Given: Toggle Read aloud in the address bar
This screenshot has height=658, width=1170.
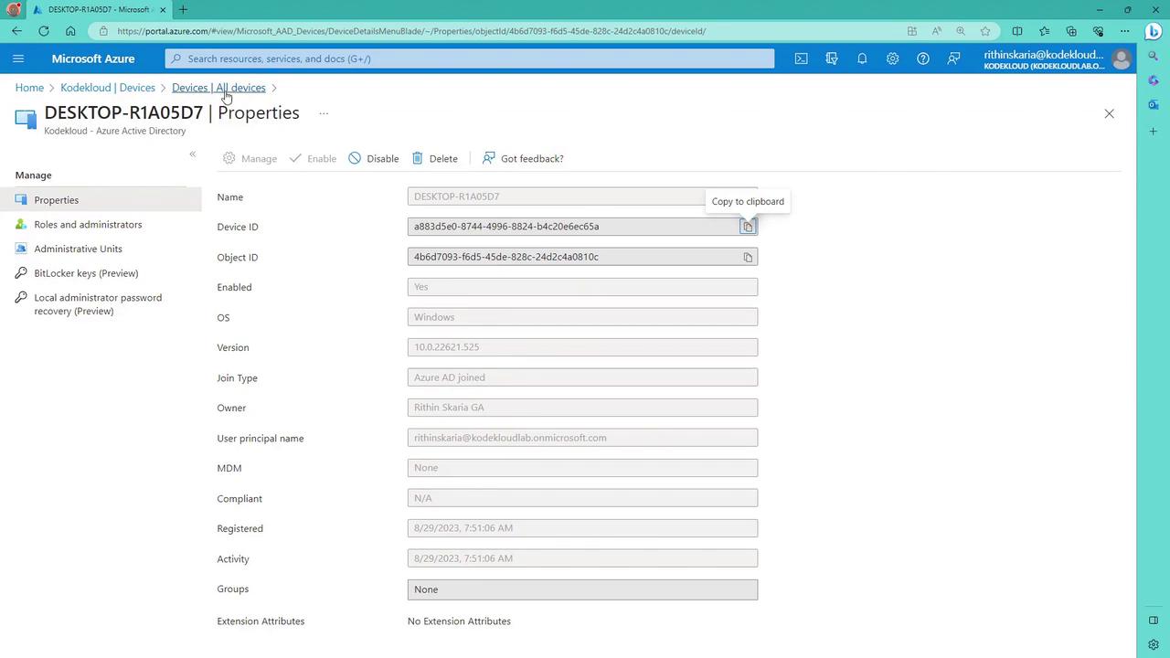Looking at the screenshot, I should pos(937,31).
